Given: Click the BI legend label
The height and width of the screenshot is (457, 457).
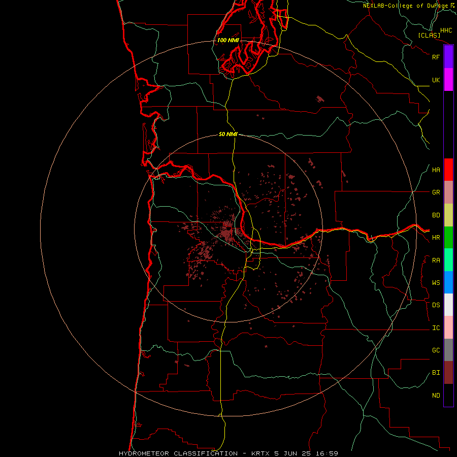Looking at the screenshot, I should [436, 373].
